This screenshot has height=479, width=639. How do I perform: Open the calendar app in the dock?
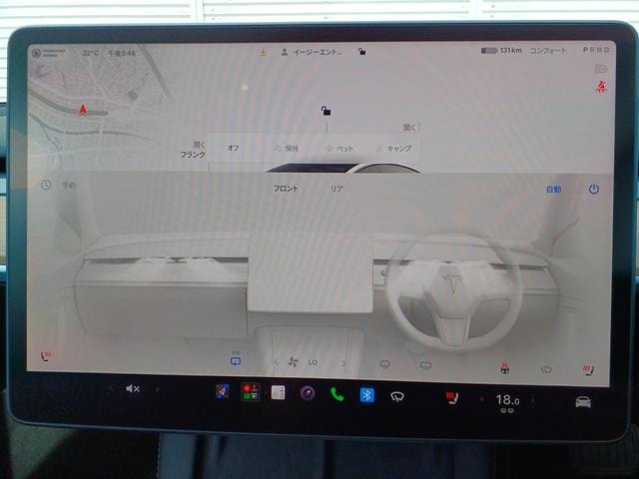(x=278, y=392)
